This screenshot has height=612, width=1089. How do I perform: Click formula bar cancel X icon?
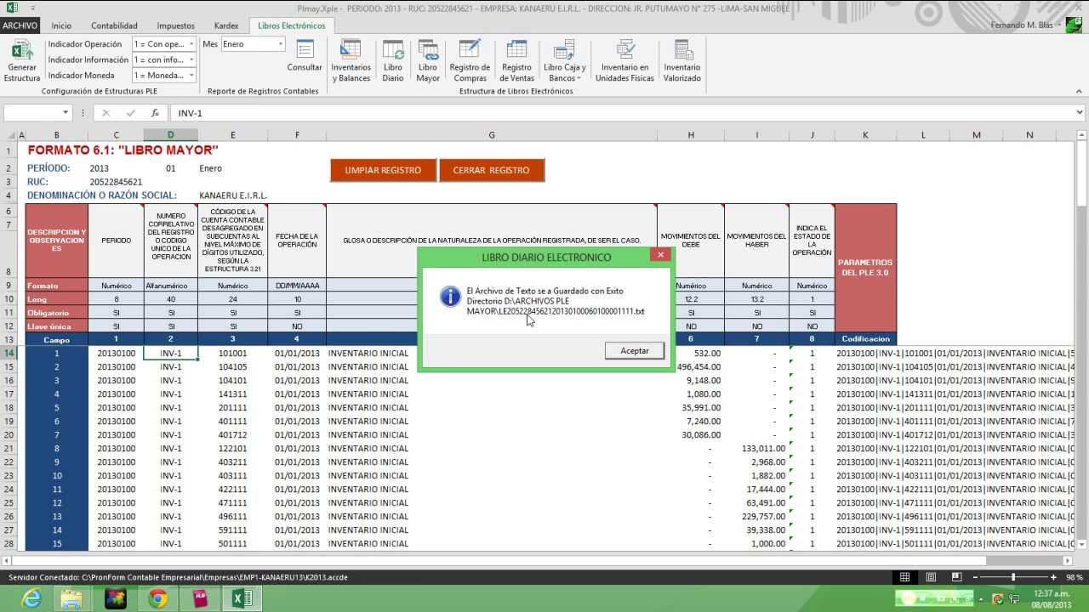106,113
